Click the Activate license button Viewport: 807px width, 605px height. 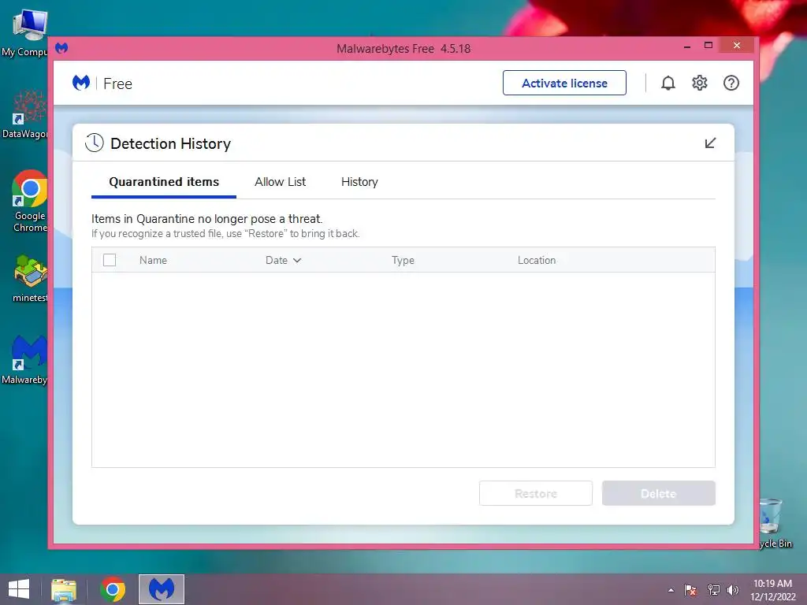click(x=564, y=83)
